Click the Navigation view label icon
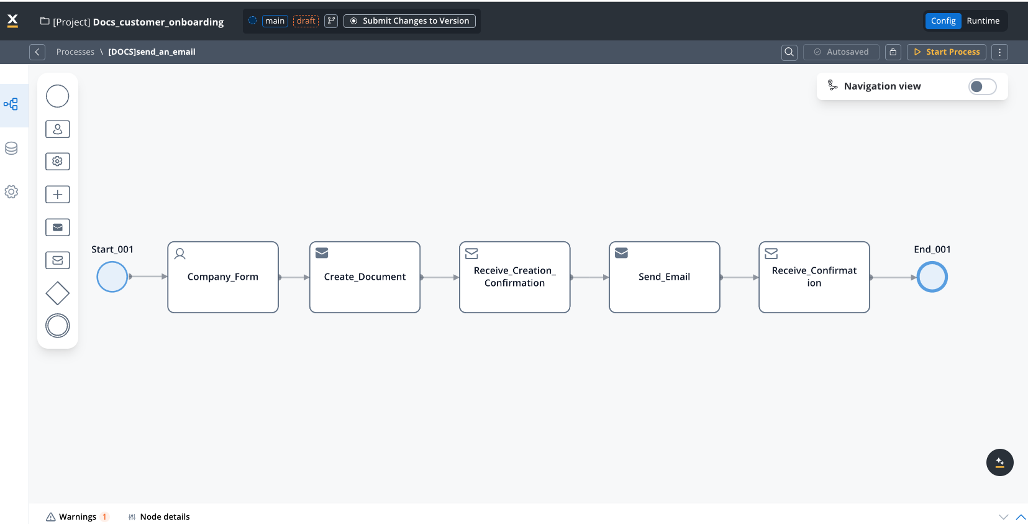Screen dimensions: 1028x524 pos(833,86)
